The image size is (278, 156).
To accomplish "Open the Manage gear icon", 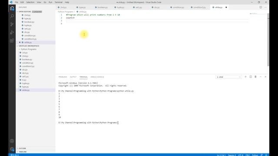I will coord(12,149).
